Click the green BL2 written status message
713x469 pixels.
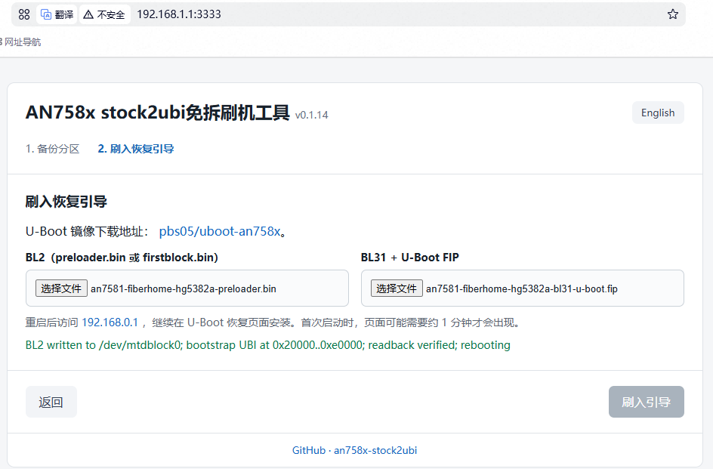point(268,345)
